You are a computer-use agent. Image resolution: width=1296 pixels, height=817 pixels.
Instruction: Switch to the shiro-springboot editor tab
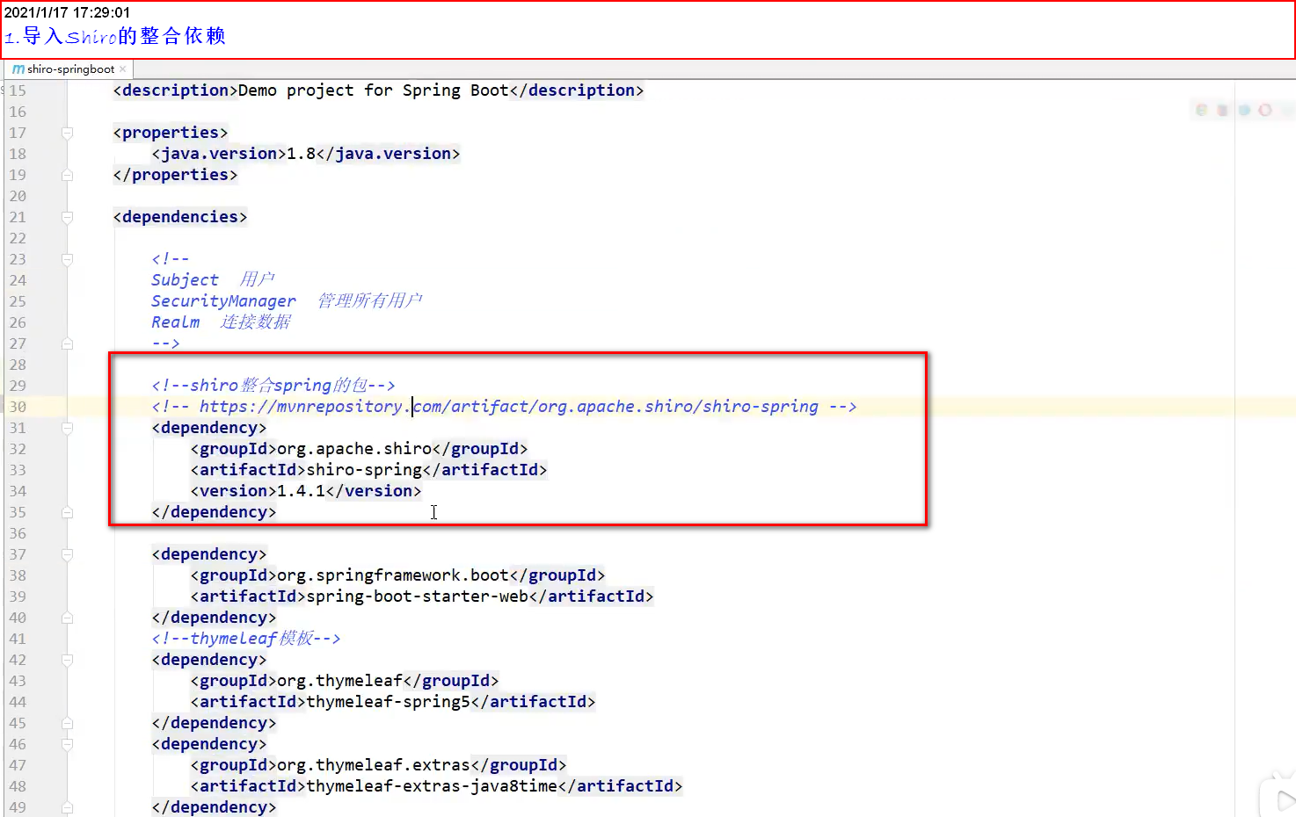click(69, 69)
